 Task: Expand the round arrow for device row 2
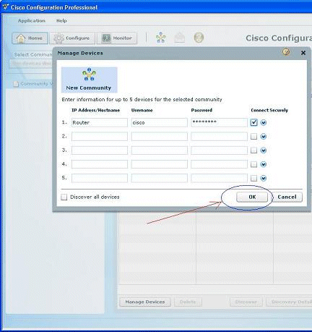point(264,137)
